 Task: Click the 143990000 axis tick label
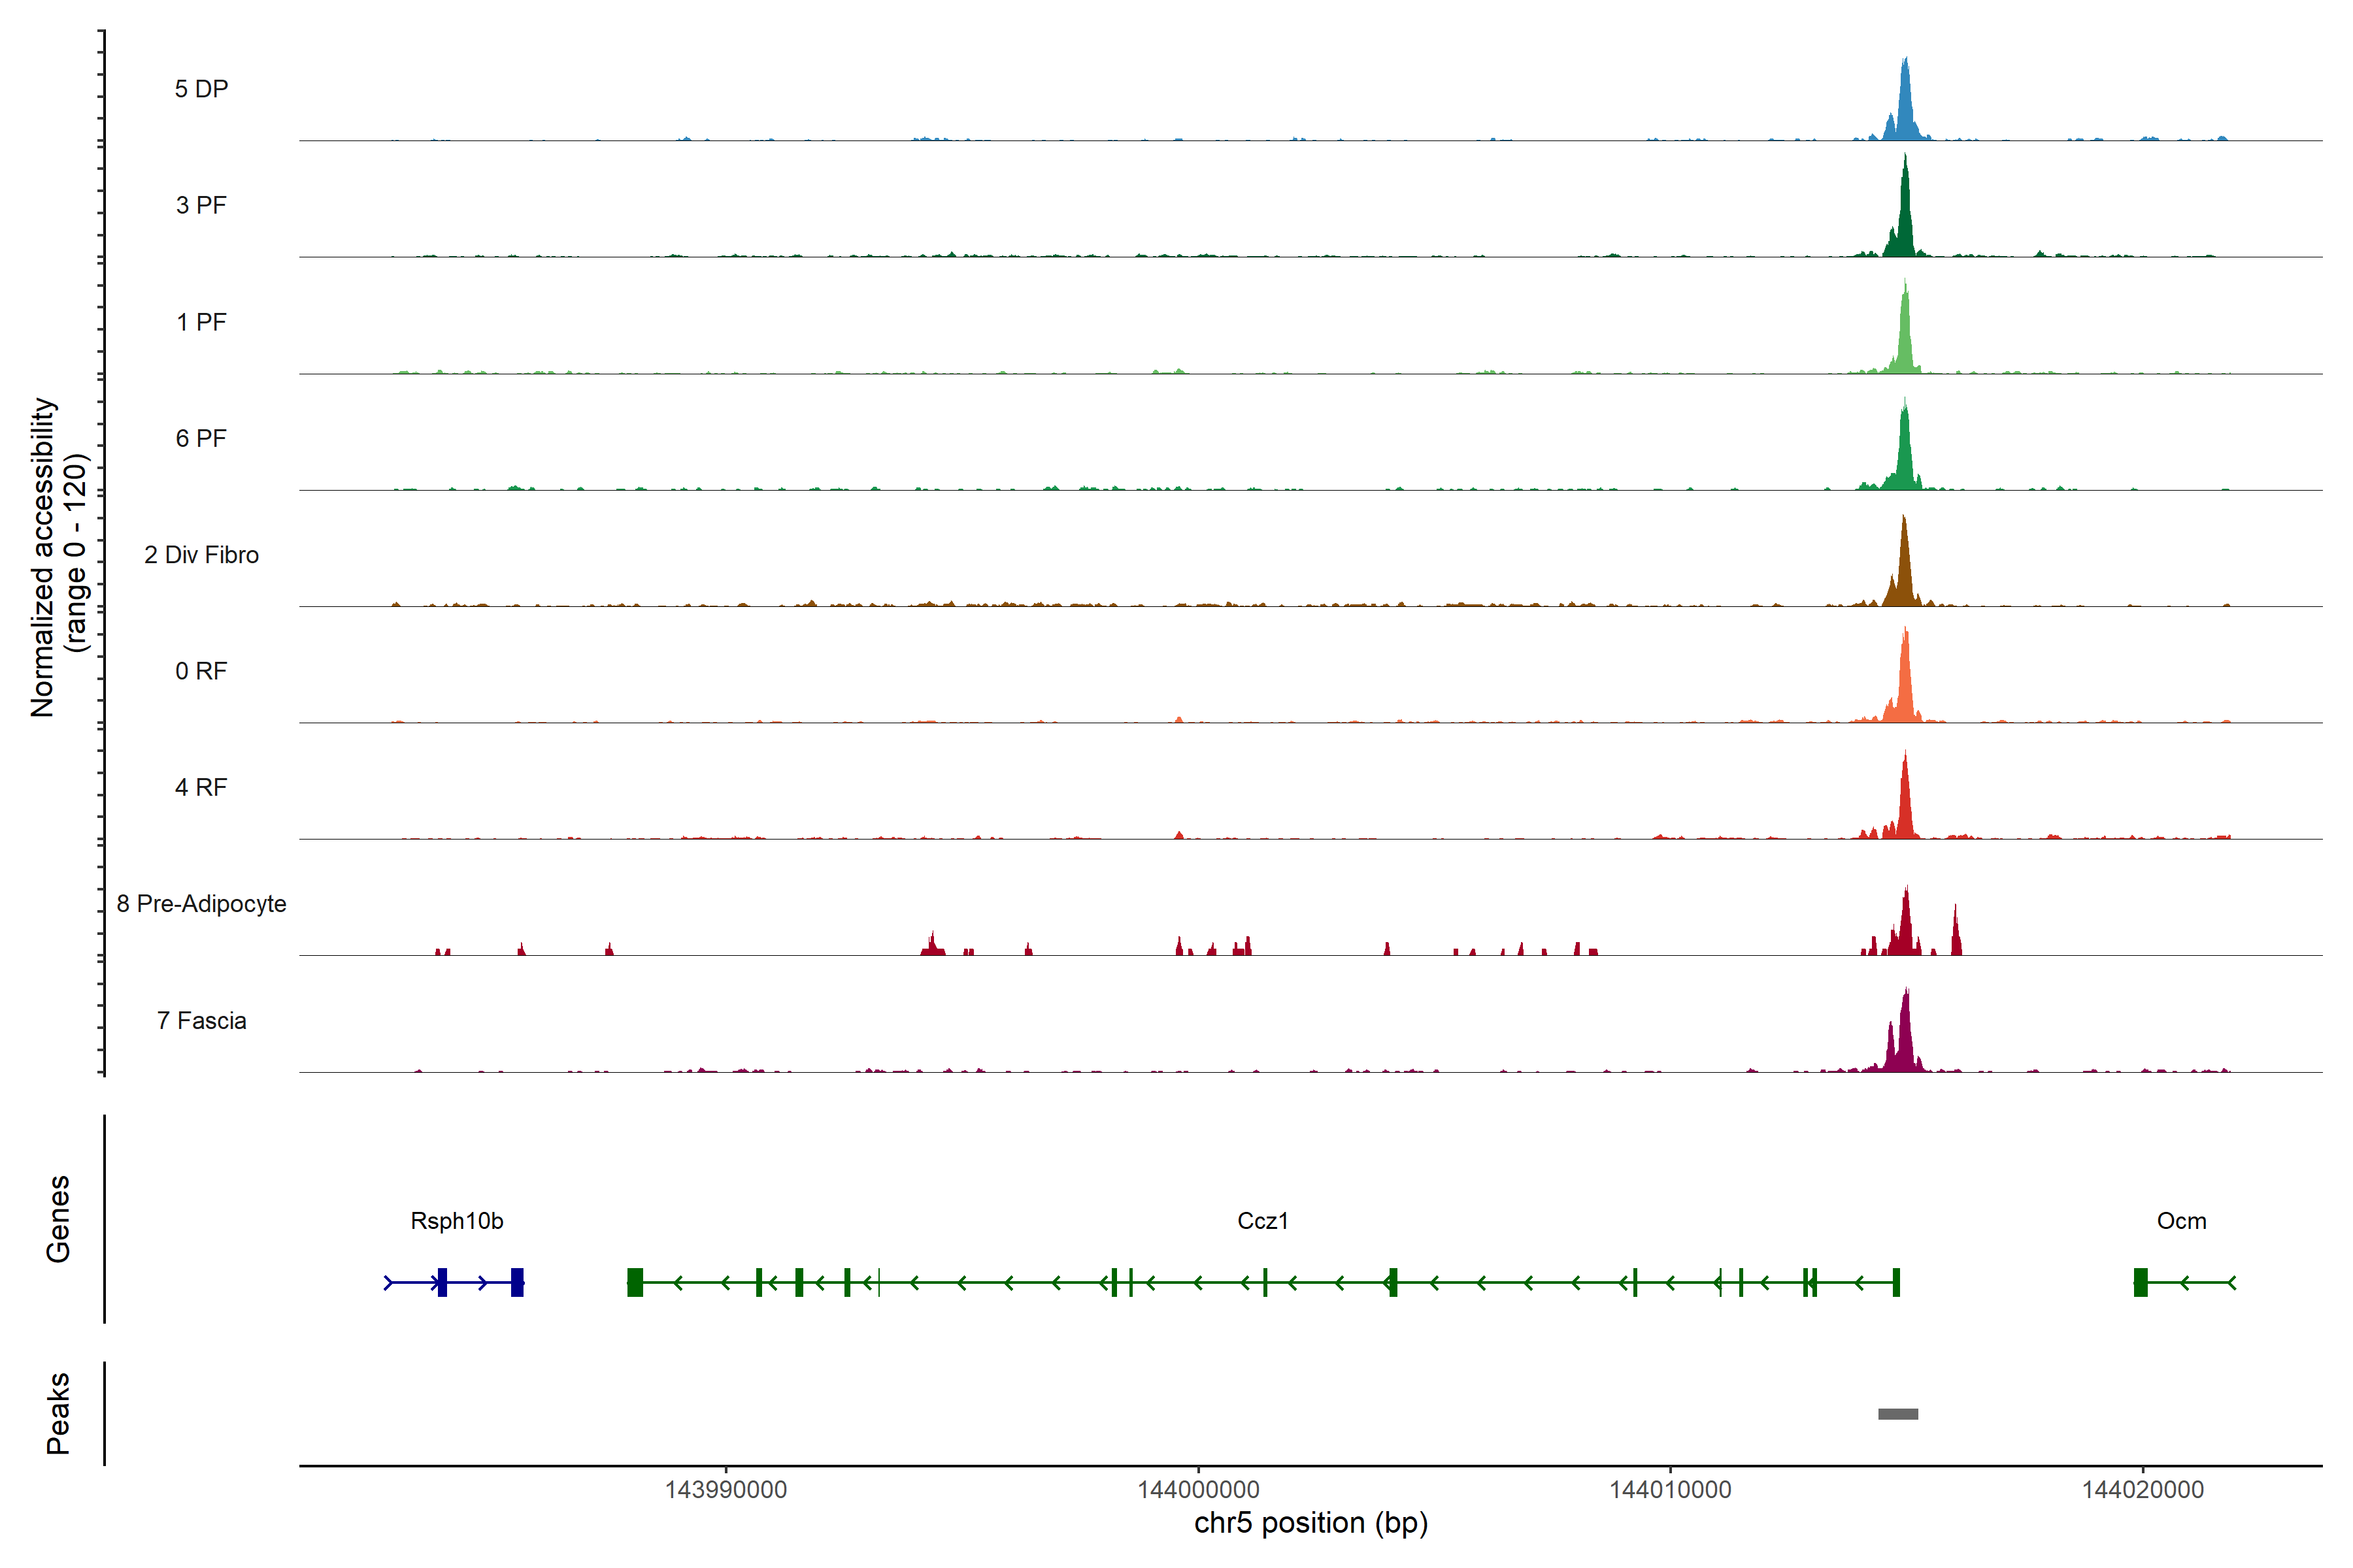point(726,1489)
